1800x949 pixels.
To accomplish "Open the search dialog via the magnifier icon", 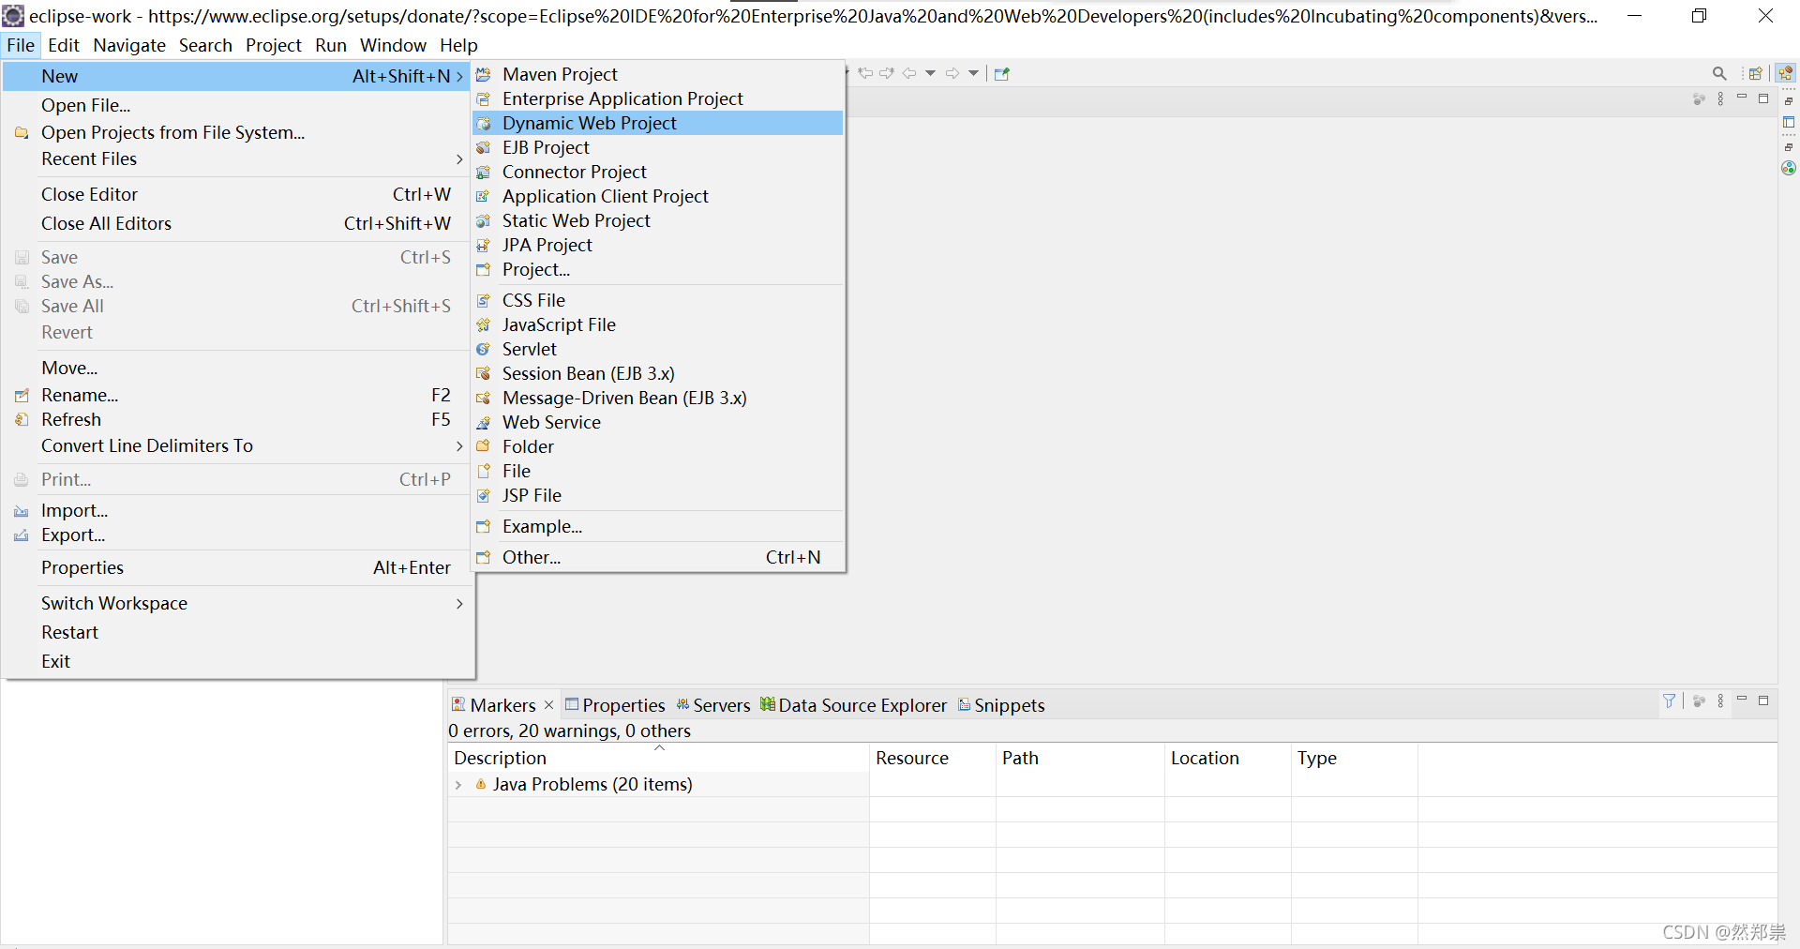I will tap(1720, 72).
